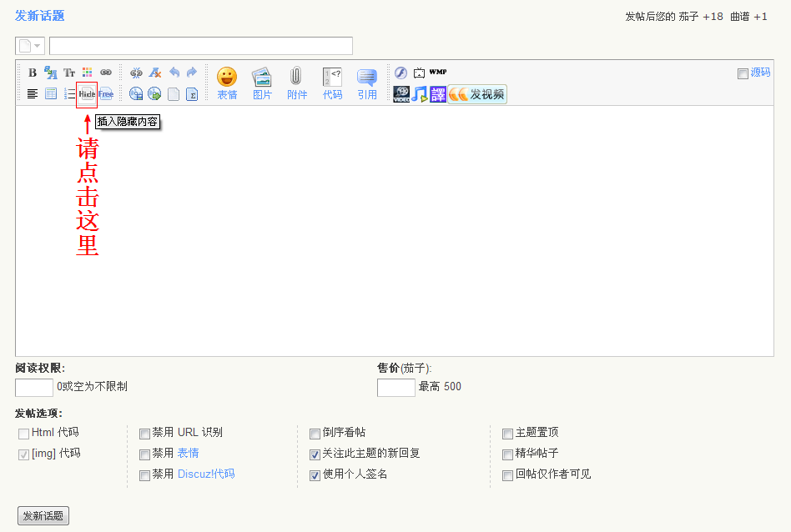791x532 pixels.
Task: Click inside the message editor area
Action: 395,231
